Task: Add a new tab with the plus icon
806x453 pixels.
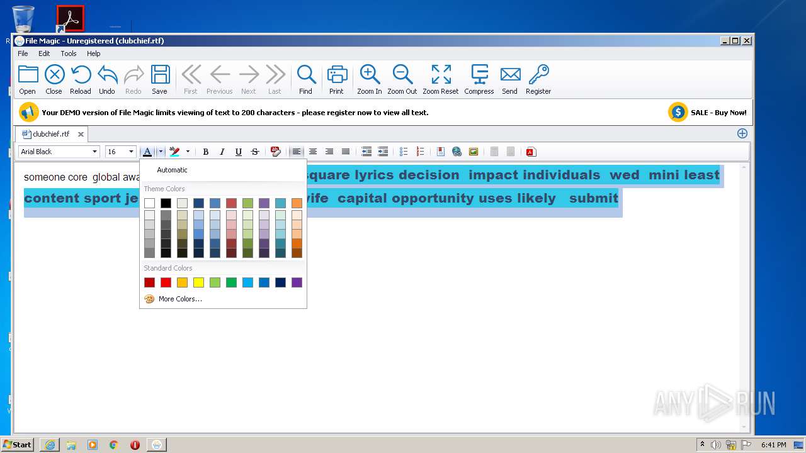Action: [x=742, y=133]
